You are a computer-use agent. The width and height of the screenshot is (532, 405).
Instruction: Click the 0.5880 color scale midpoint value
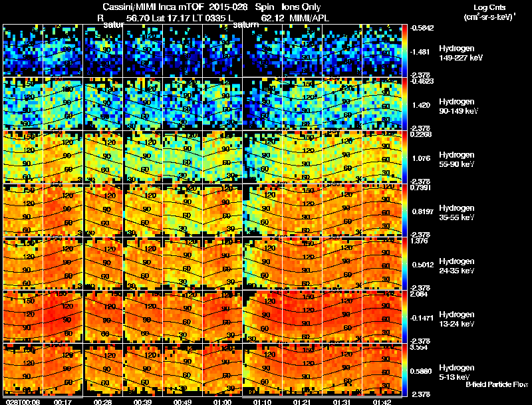[x=421, y=372]
